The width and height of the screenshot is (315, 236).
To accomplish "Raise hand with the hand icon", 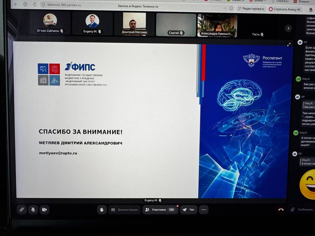I will click(x=102, y=210).
